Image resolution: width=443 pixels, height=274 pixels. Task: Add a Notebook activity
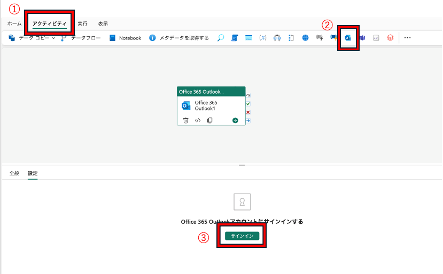(125, 38)
